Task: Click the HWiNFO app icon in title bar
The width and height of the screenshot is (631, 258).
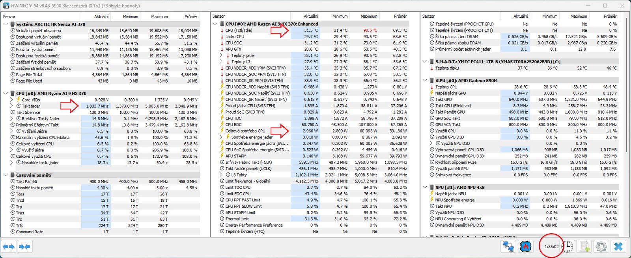Action: (6, 6)
